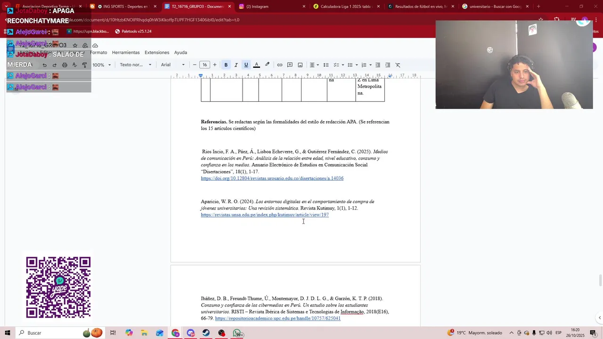Switch to the Calculadora Liga 1 tab
The width and height of the screenshot is (603, 339).
click(346, 7)
